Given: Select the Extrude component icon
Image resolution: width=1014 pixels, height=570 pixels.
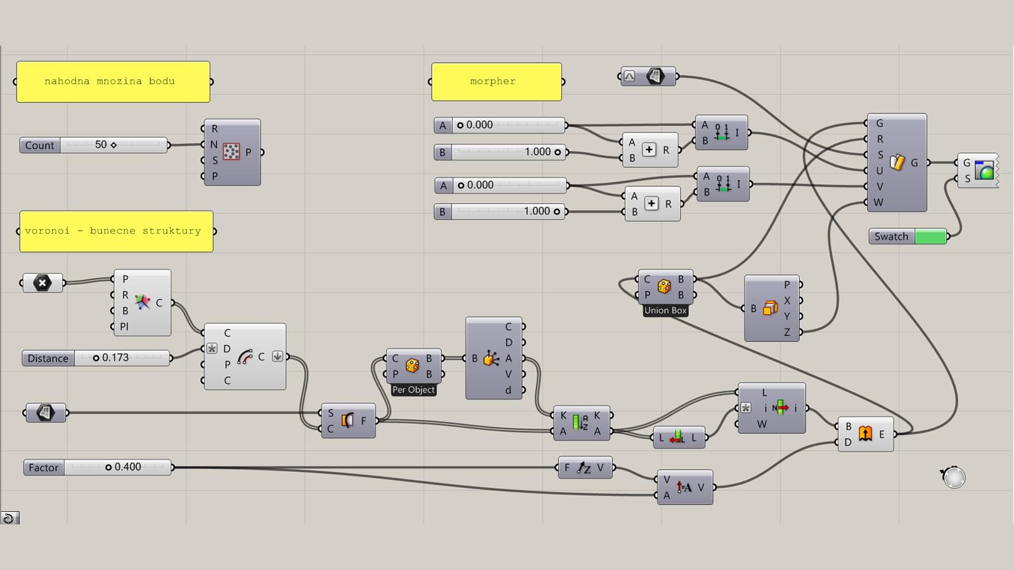Looking at the screenshot, I should point(865,434).
